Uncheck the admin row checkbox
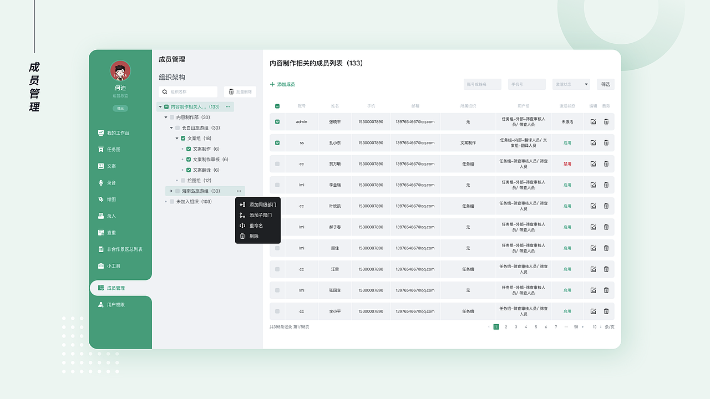Image resolution: width=710 pixels, height=399 pixels. click(x=277, y=122)
